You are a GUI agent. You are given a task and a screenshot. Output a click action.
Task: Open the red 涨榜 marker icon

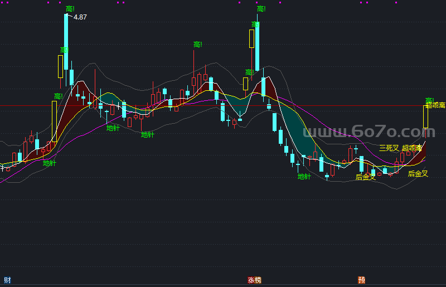pyautogui.click(x=254, y=280)
